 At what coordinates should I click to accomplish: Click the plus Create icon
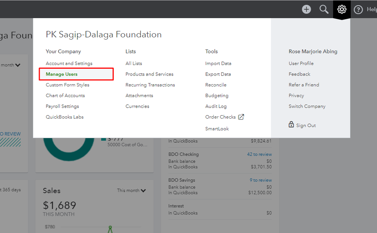click(x=306, y=9)
